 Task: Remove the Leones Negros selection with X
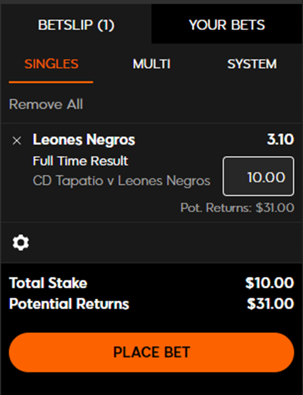tap(17, 141)
